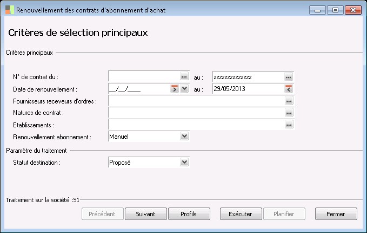The height and width of the screenshot is (233, 367).
Task: Open lookup for starting contract number
Action: (184, 77)
